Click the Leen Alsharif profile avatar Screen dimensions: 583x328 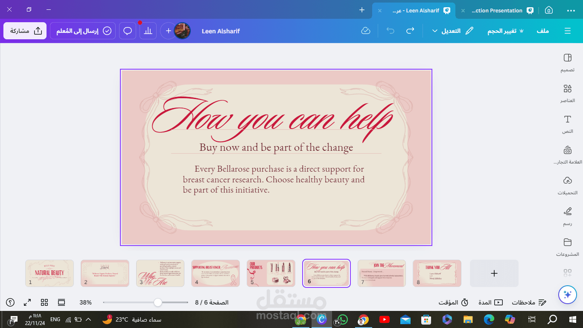pos(182,31)
